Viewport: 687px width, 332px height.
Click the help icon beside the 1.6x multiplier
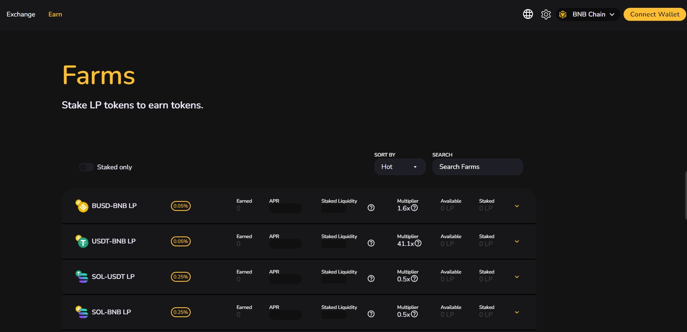click(414, 208)
